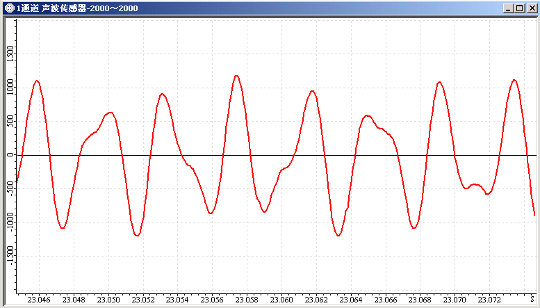540x308 pixels.
Task: Click the 0 label on the amplitude axis
Action: (10, 154)
